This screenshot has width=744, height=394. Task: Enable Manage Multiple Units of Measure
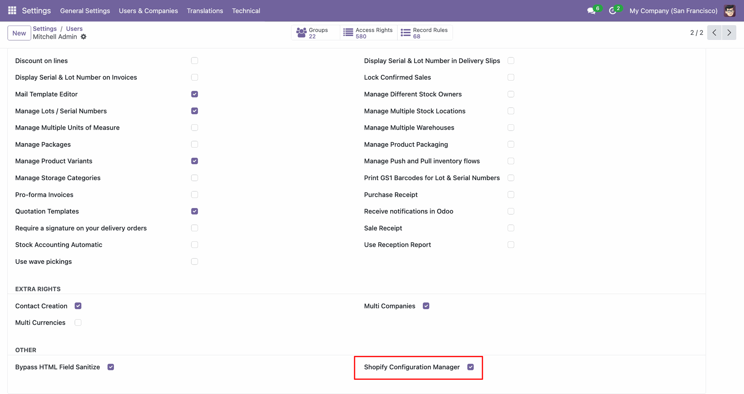pos(195,127)
